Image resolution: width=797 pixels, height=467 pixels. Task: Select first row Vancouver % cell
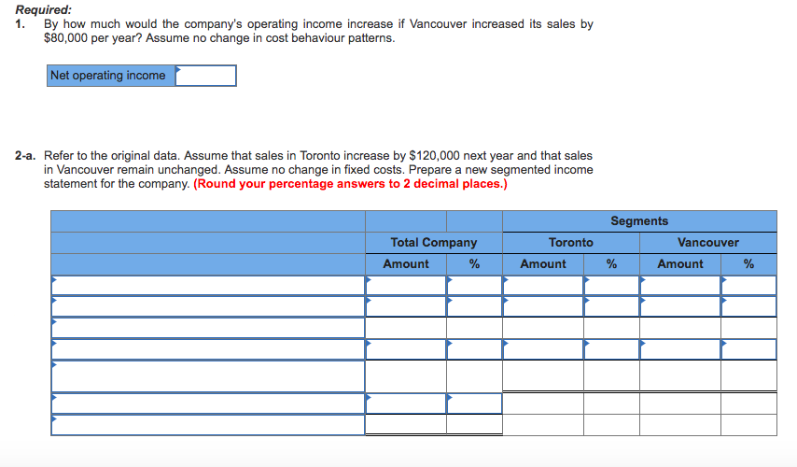coord(748,285)
